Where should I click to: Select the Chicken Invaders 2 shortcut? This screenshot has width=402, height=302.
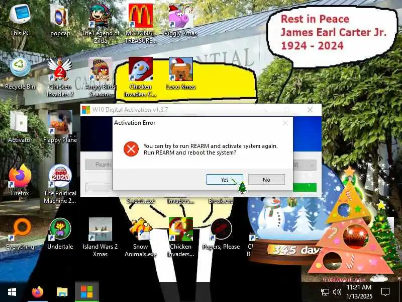(60, 77)
